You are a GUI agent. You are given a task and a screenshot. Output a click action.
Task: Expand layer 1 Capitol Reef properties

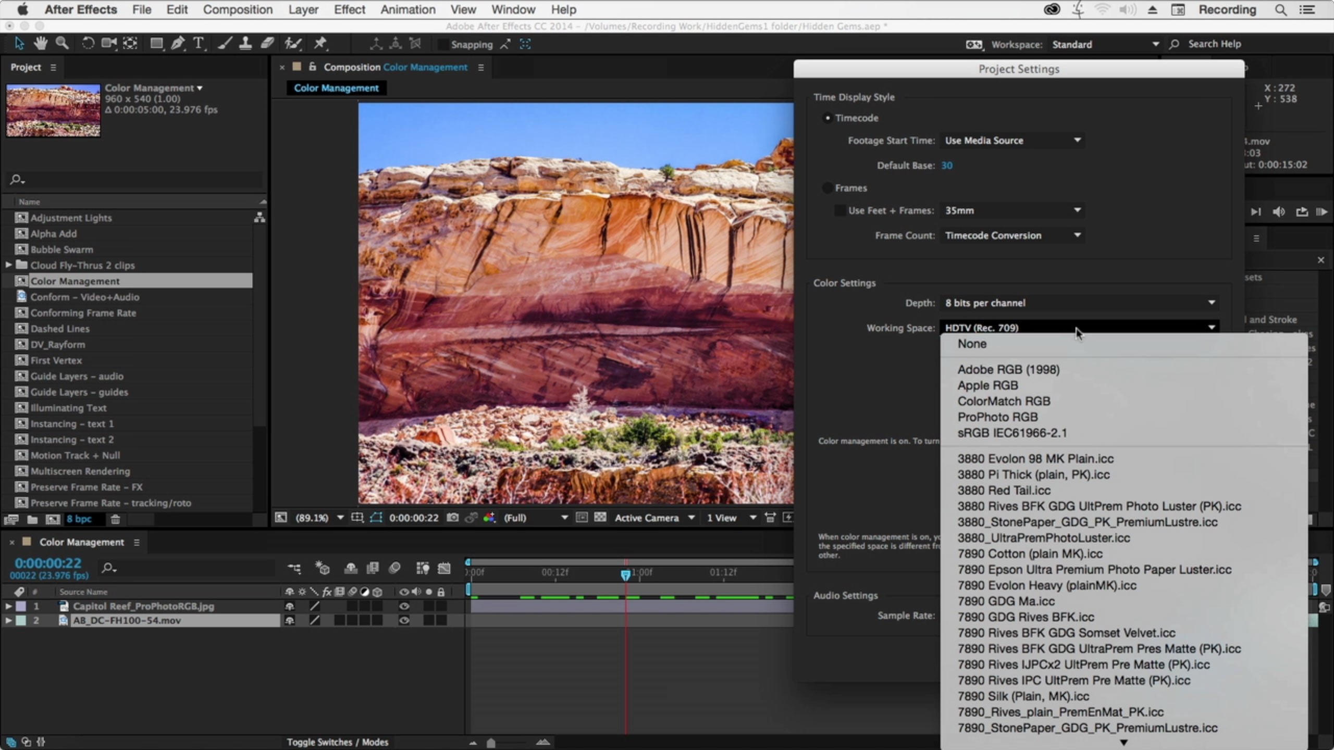(x=8, y=606)
